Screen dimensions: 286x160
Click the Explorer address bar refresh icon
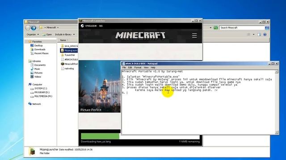pos(215,28)
